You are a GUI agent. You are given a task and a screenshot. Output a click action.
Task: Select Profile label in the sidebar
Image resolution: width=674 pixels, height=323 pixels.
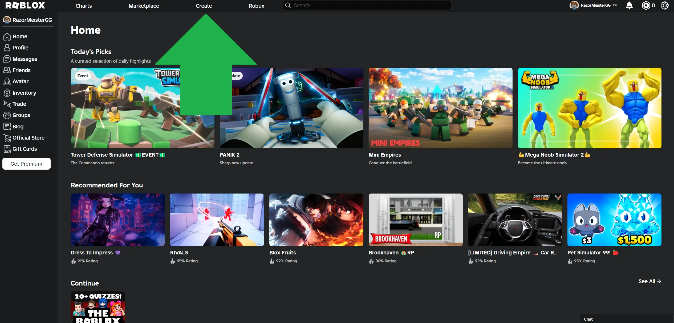(x=21, y=48)
